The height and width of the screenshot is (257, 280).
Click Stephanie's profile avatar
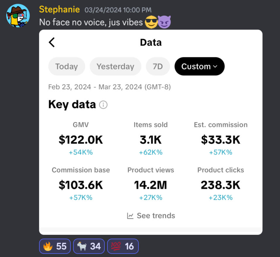pyautogui.click(x=18, y=16)
